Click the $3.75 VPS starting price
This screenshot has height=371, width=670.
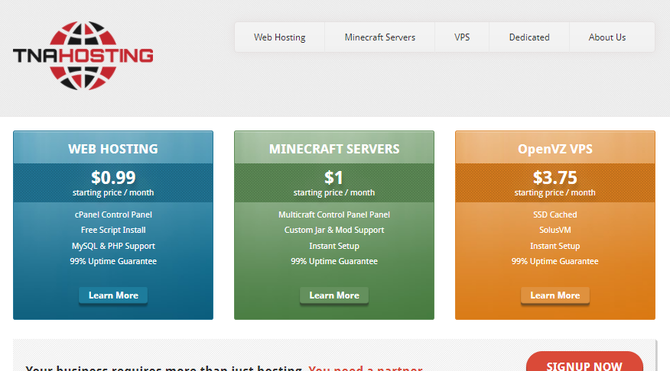[555, 178]
